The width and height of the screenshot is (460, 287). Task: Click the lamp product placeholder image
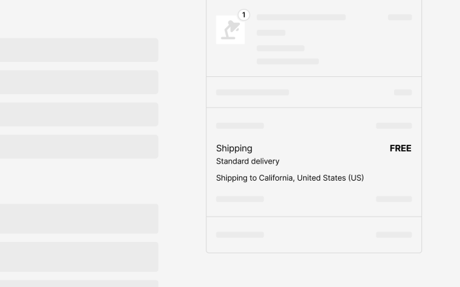230,30
